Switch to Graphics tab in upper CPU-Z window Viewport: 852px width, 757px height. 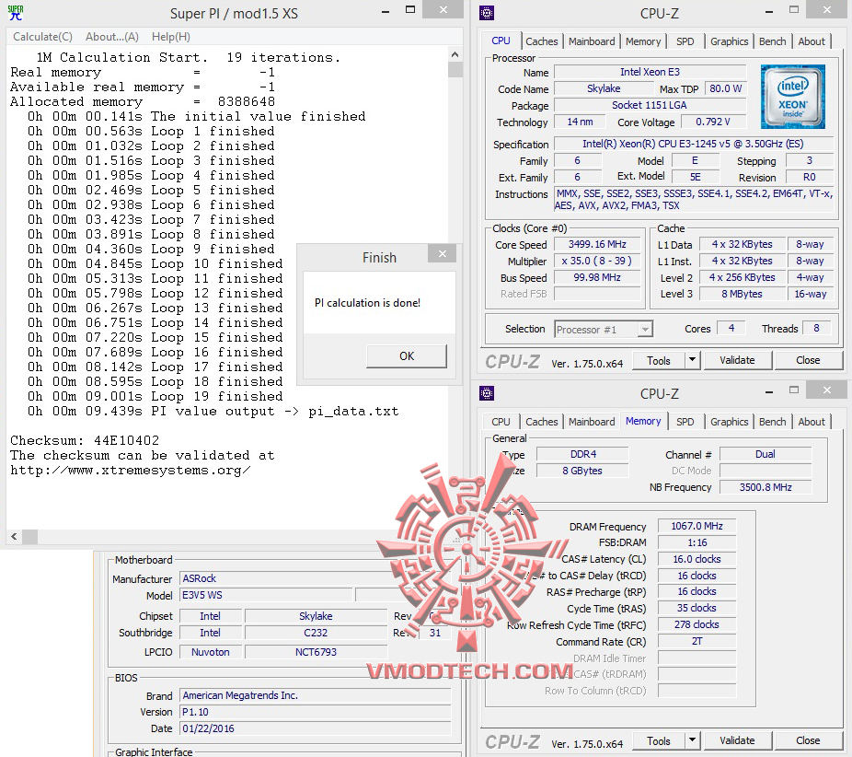[730, 41]
